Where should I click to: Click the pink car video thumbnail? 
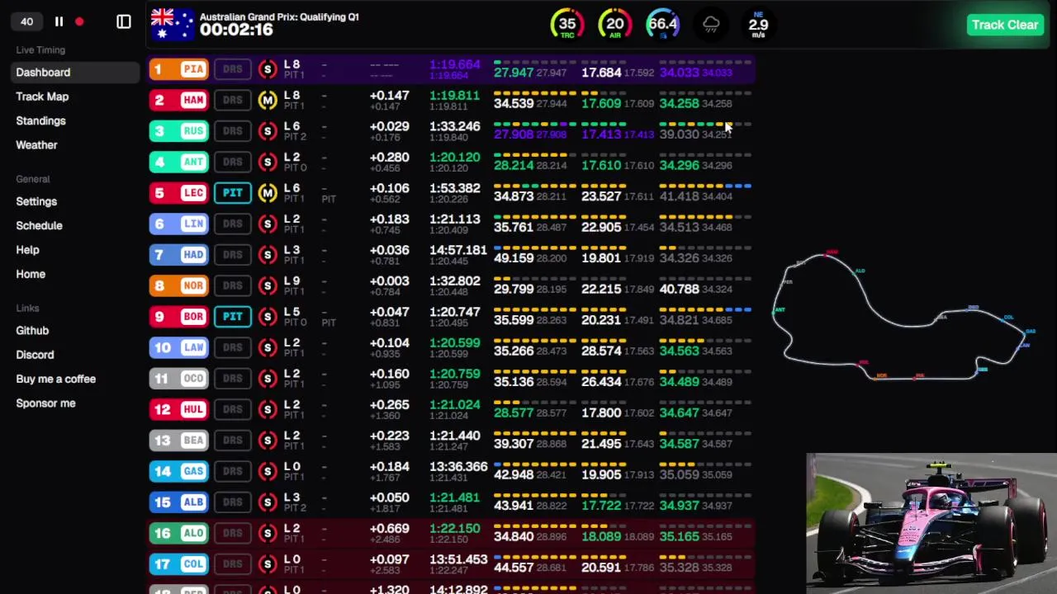tap(931, 523)
